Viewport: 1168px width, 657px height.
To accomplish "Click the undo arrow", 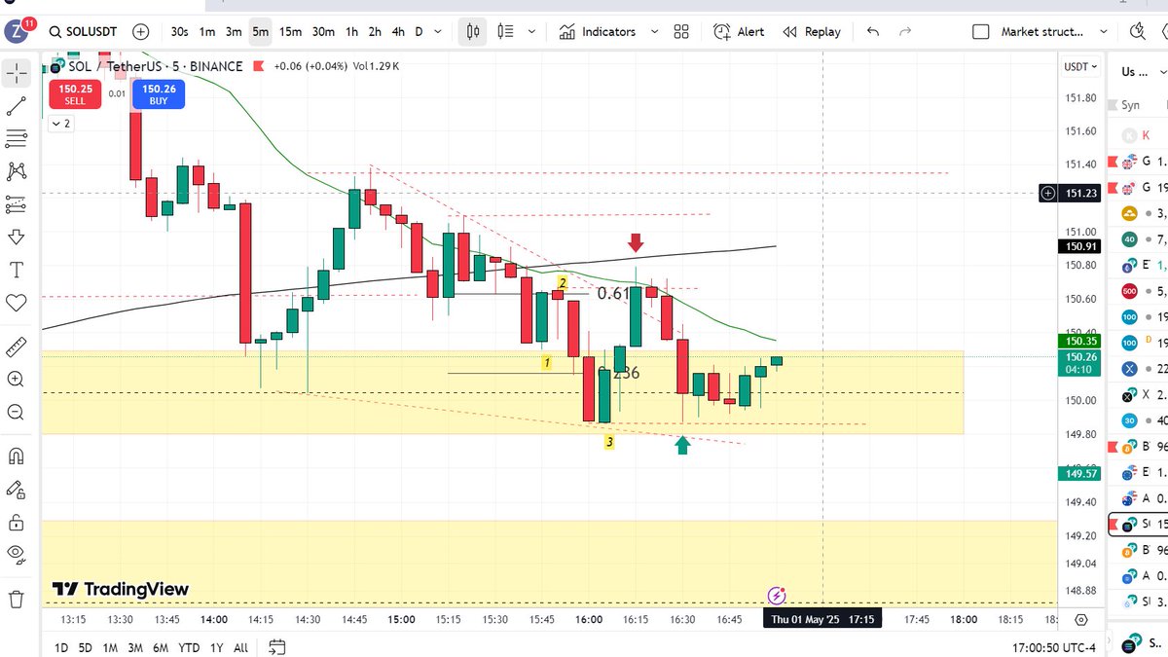I will pyautogui.click(x=872, y=31).
